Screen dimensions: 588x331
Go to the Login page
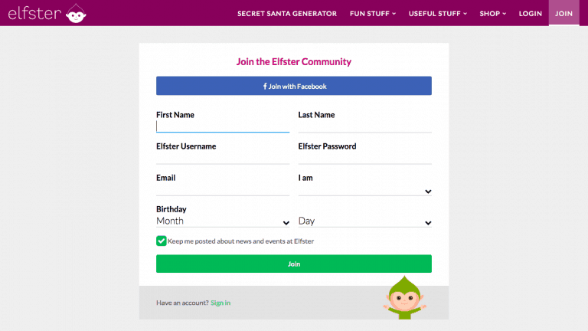tap(531, 14)
